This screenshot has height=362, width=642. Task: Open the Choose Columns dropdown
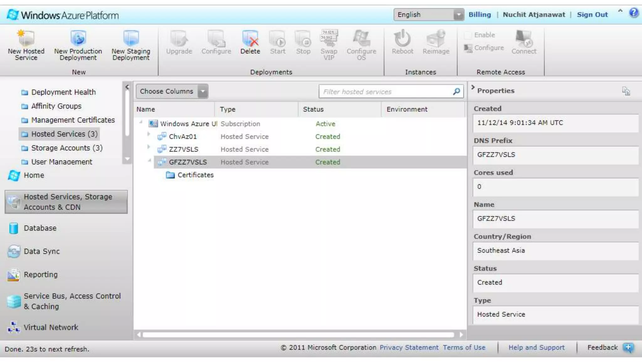click(203, 92)
